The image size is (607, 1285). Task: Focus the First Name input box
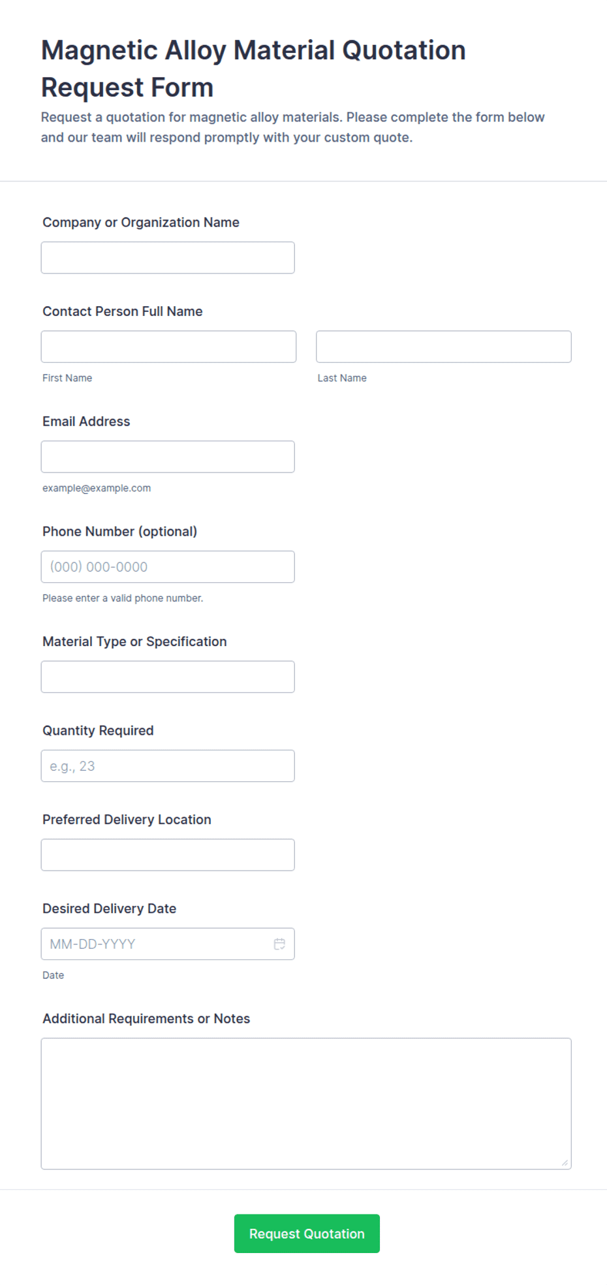[x=168, y=347]
